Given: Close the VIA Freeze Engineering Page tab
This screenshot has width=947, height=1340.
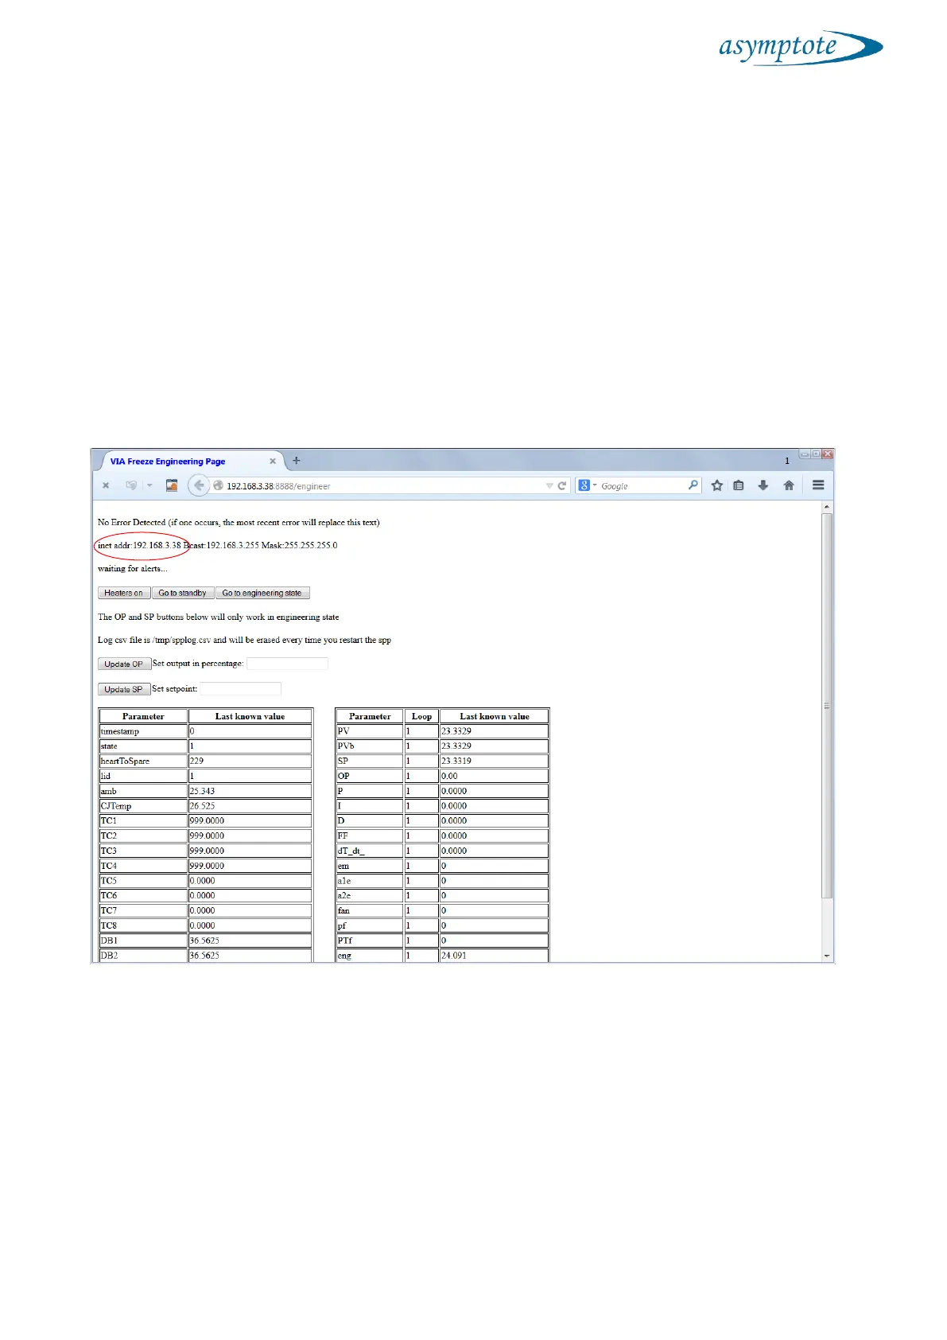Looking at the screenshot, I should [x=273, y=461].
